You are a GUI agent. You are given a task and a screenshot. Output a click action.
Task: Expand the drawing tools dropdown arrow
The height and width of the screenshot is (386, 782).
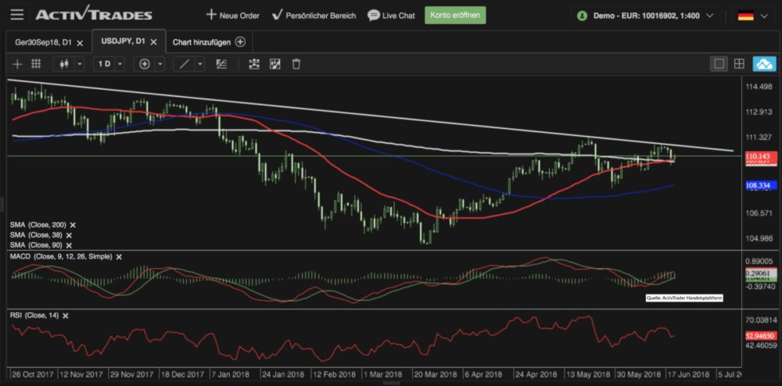point(199,64)
